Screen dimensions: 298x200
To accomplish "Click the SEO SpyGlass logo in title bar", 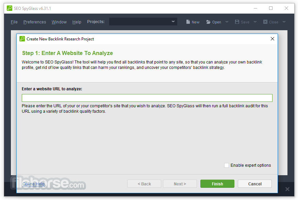I will click(x=10, y=8).
